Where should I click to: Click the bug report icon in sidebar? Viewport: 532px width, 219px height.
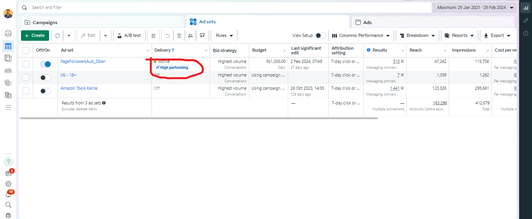pyautogui.click(x=8, y=215)
